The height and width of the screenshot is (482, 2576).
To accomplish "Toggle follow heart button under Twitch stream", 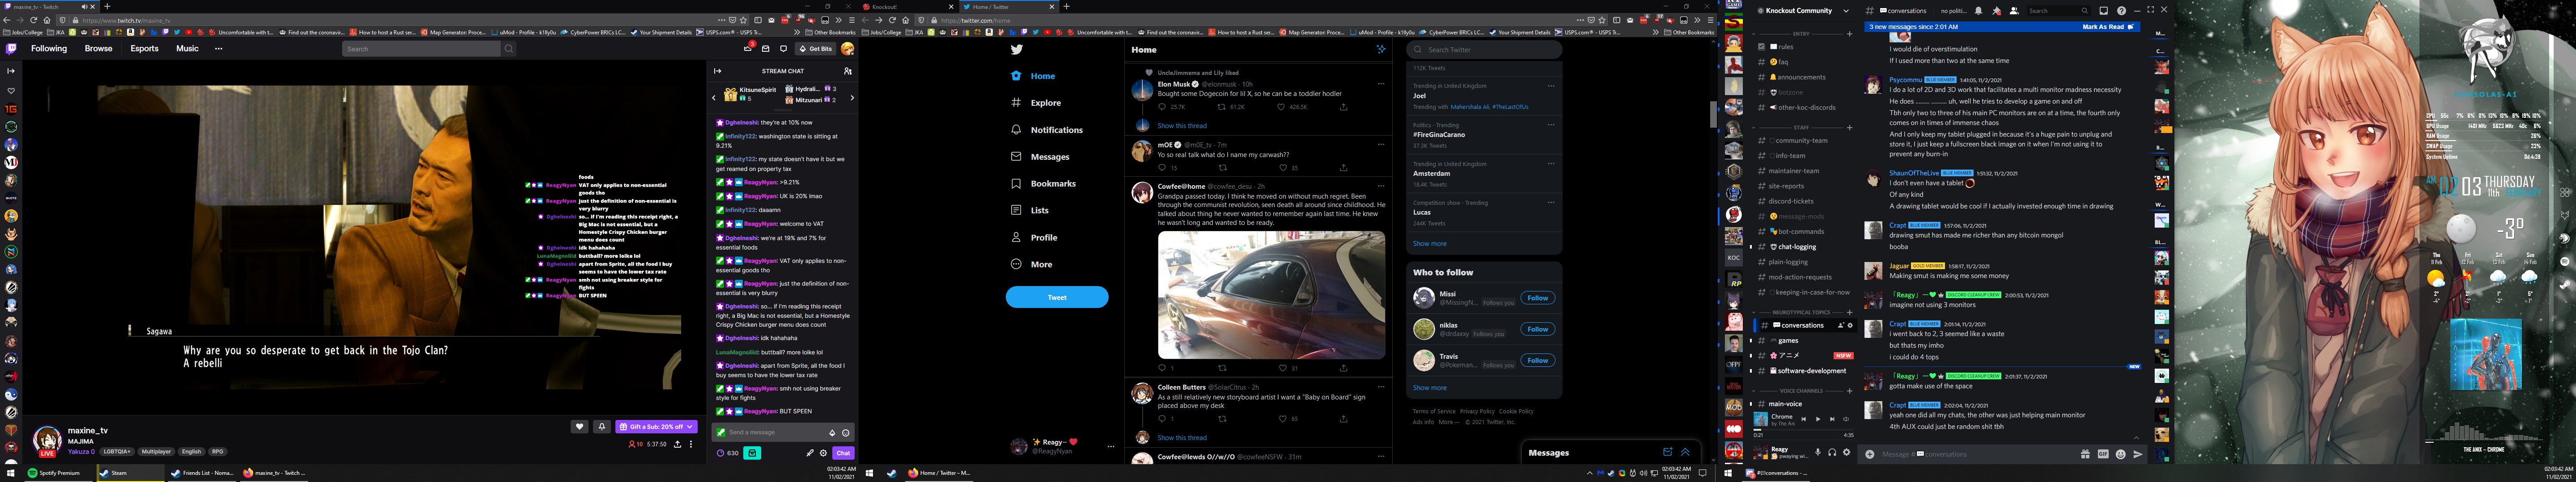I will tap(579, 427).
